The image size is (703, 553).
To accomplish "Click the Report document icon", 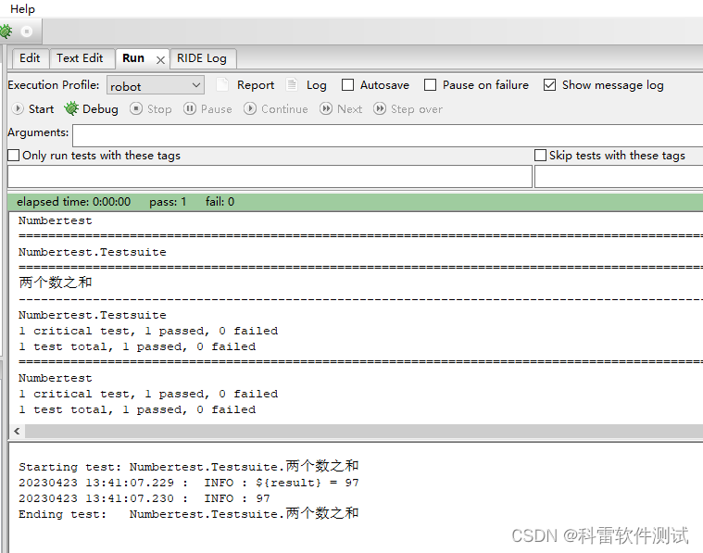I will 222,85.
